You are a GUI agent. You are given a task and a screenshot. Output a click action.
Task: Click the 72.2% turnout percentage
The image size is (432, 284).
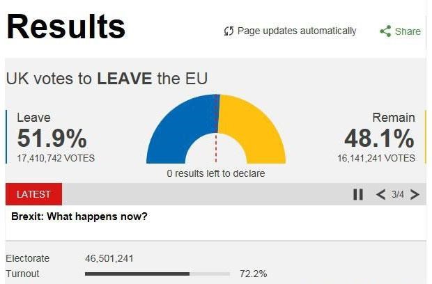253,274
